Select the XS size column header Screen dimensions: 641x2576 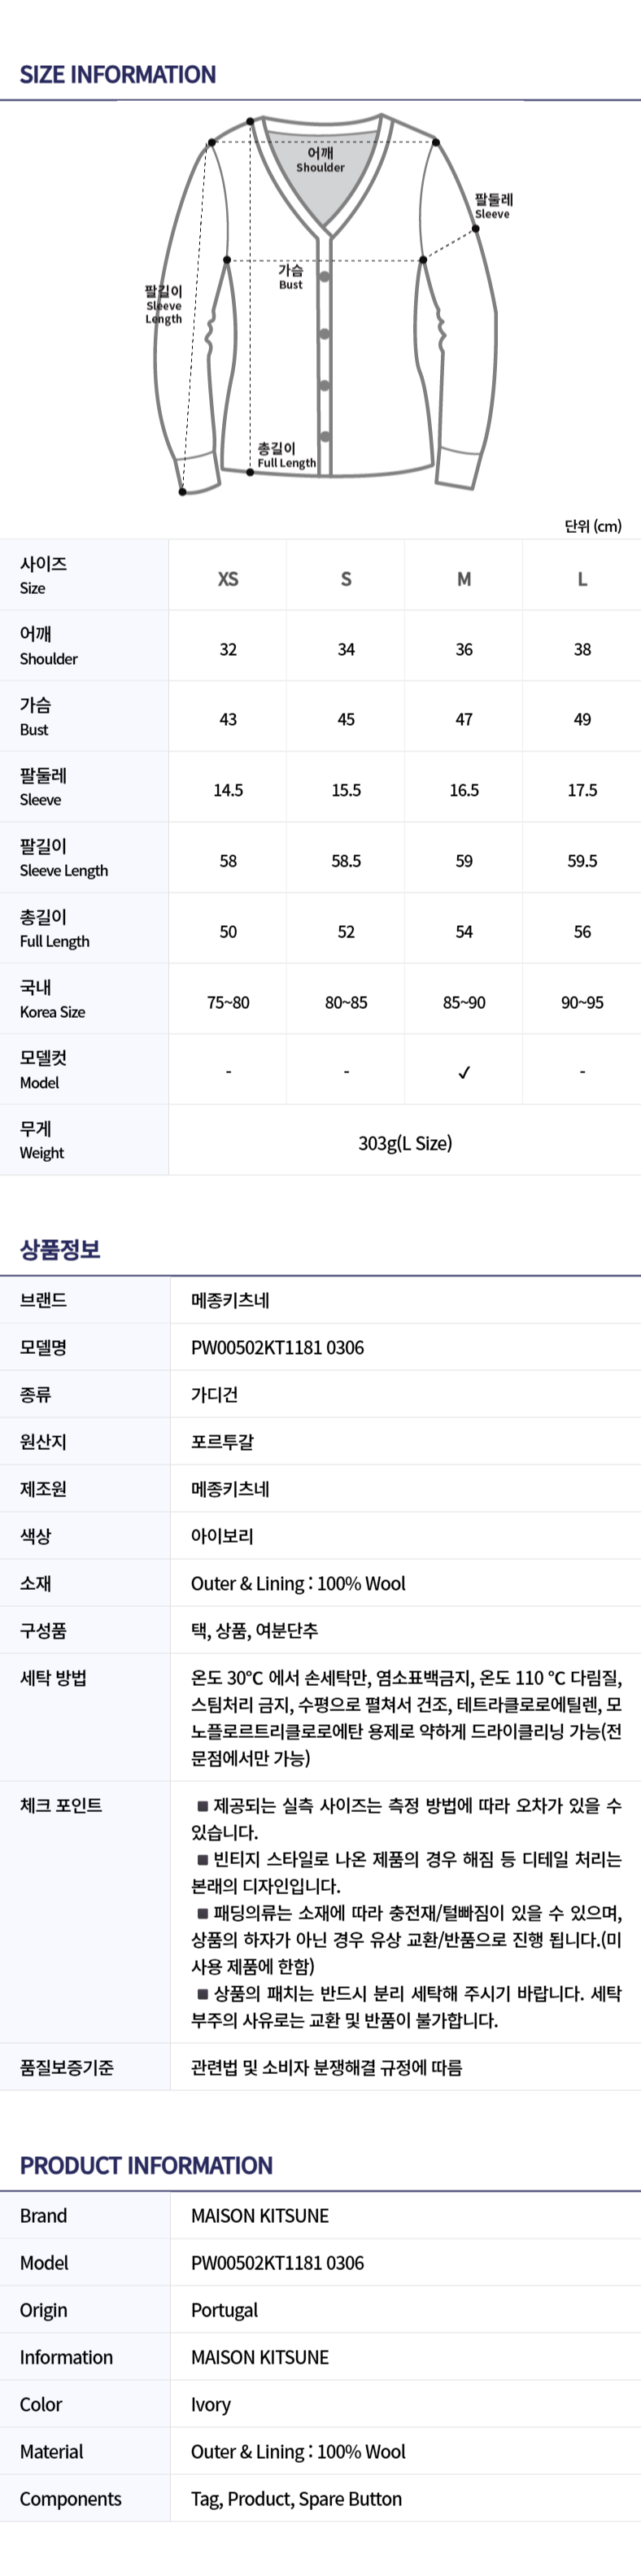point(228,579)
